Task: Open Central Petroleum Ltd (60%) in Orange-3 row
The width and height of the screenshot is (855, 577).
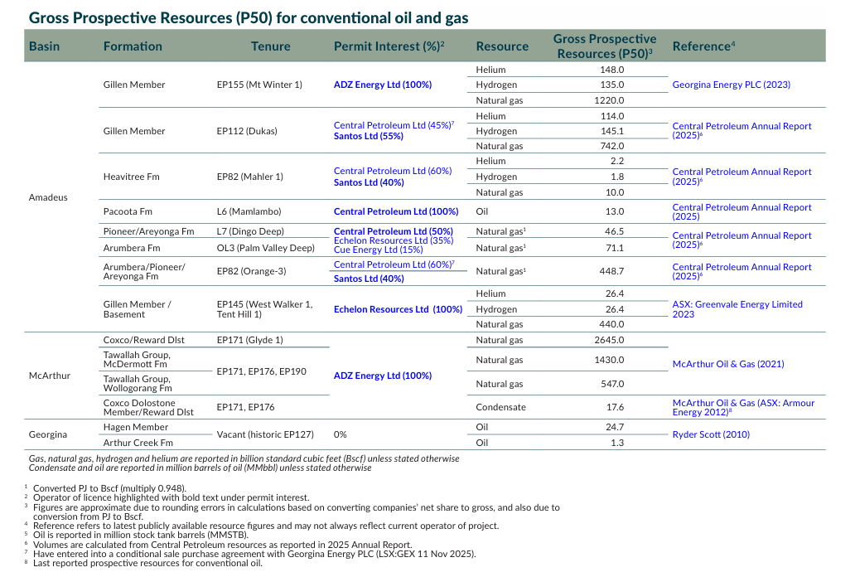Action: click(392, 264)
